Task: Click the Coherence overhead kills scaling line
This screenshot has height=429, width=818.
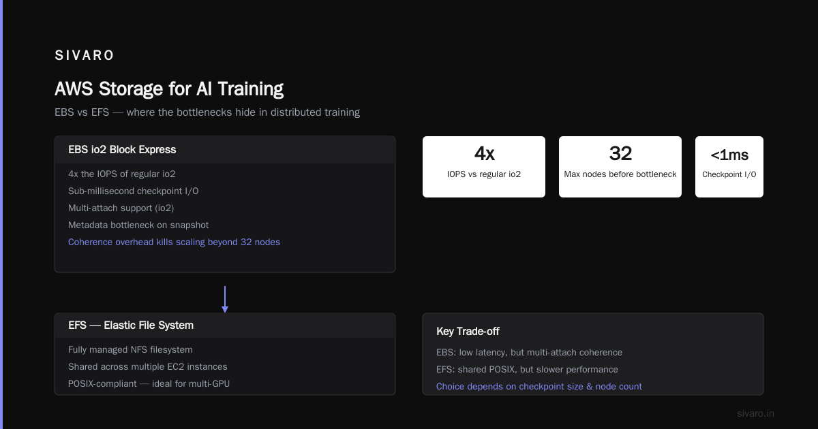Action: coord(174,242)
